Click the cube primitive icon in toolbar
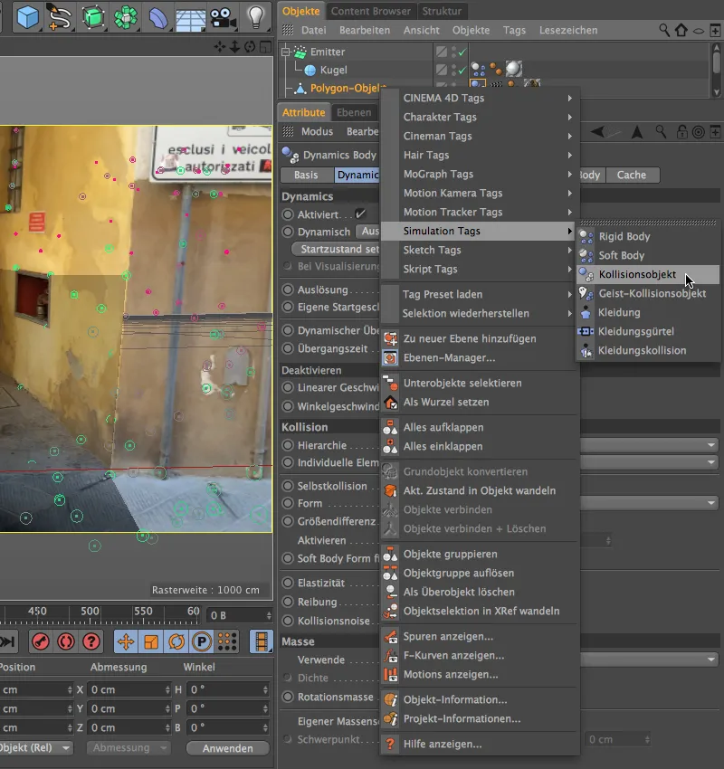Image resolution: width=724 pixels, height=769 pixels. (x=28, y=16)
